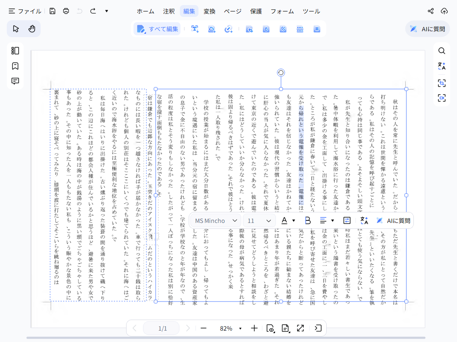Image resolution: width=457 pixels, height=342 pixels.
Task: Switch to the 注釈 tab
Action: pos(169,11)
